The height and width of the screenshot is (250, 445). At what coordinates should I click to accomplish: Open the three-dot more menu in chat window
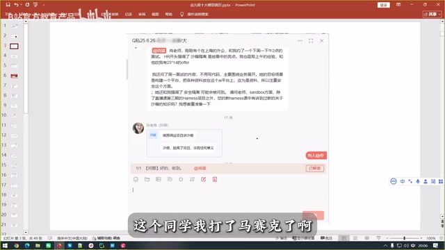coord(300,41)
